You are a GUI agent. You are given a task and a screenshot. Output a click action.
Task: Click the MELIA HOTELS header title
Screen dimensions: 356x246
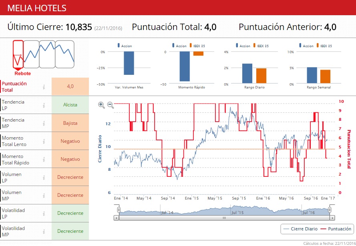click(37, 8)
